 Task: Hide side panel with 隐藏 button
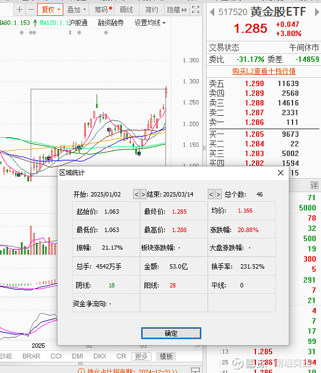click(x=176, y=10)
